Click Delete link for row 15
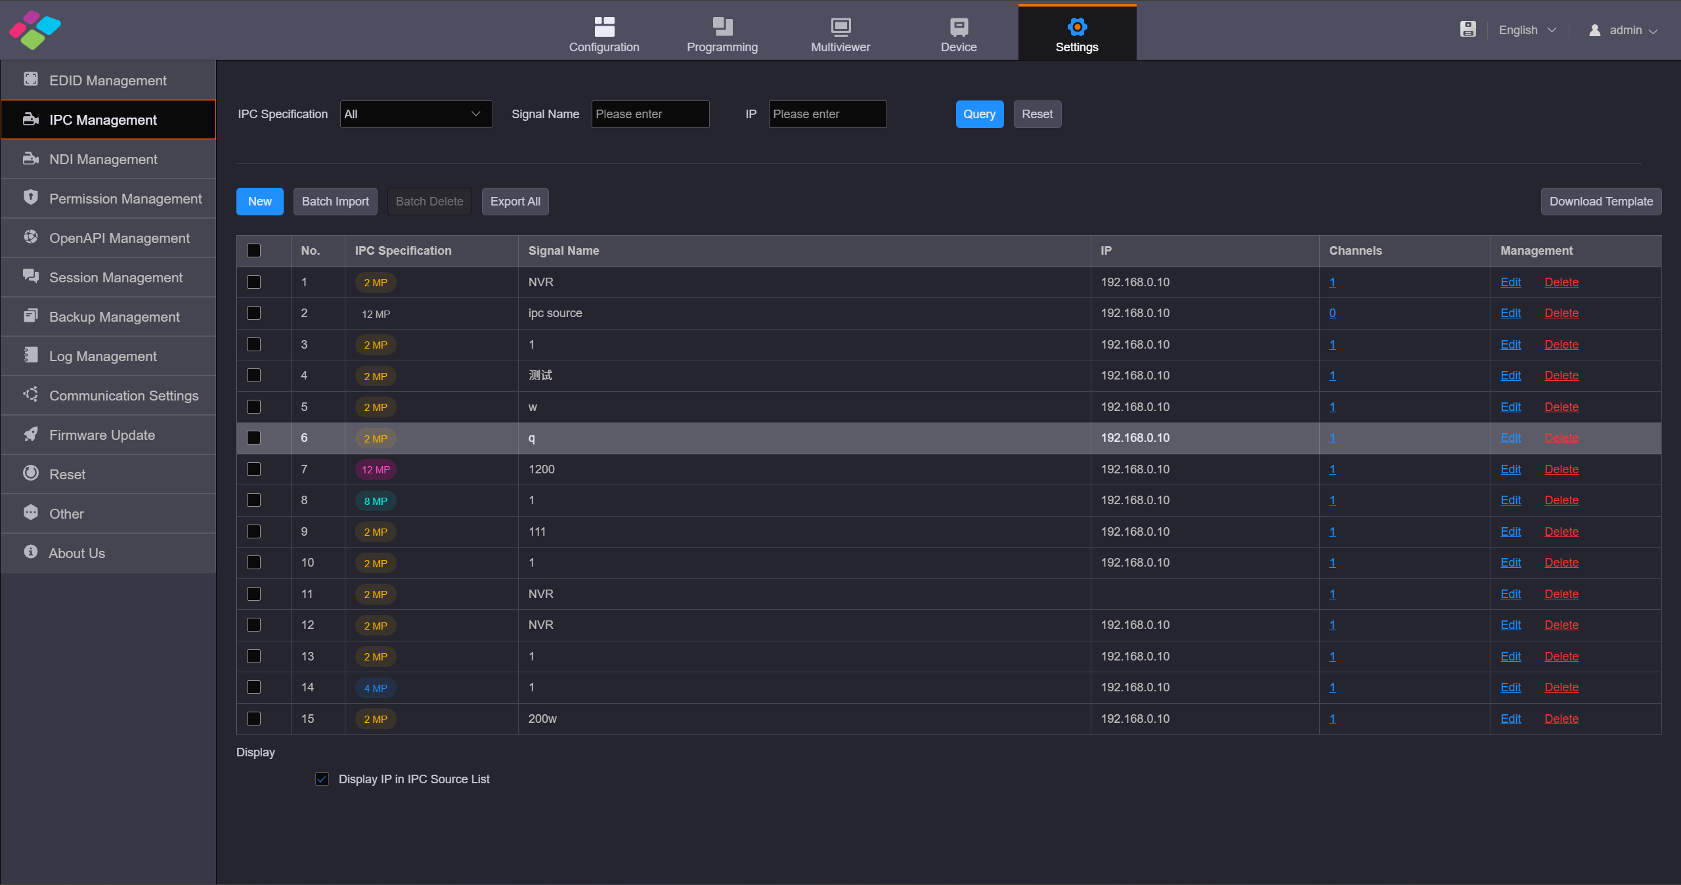 point(1561,719)
